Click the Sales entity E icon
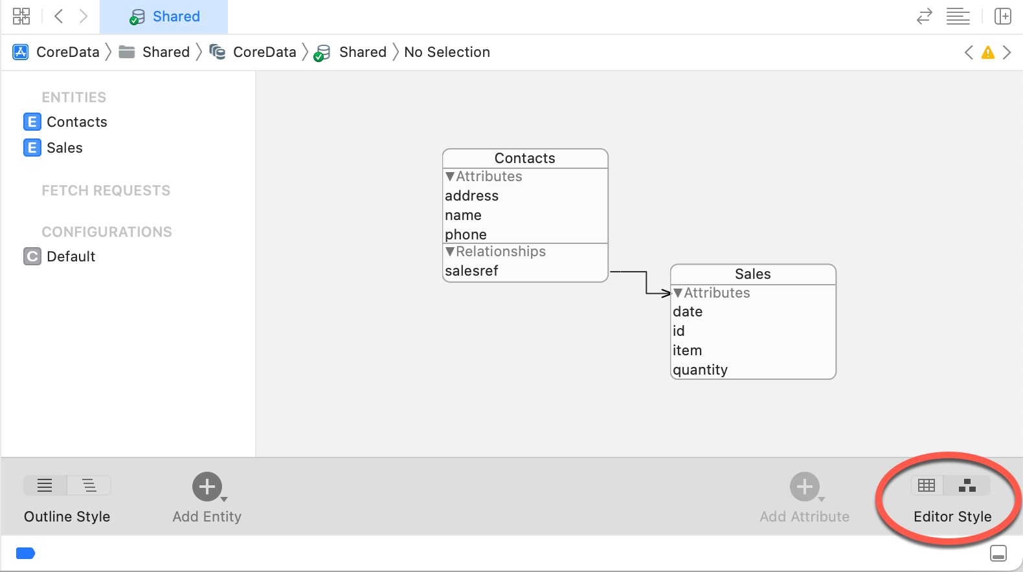This screenshot has height=572, width=1023. (32, 148)
